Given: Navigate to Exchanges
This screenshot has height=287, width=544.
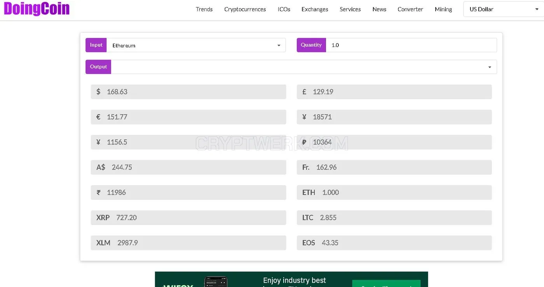Looking at the screenshot, I should (x=315, y=9).
